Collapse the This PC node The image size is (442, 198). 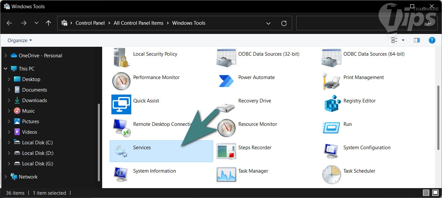[x=5, y=69]
